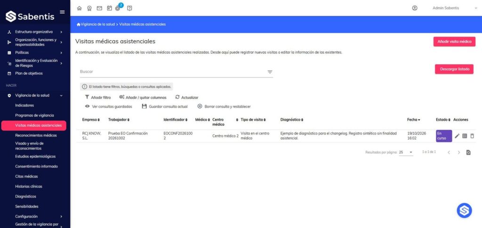Click Guardar consulta actual

click(x=164, y=106)
